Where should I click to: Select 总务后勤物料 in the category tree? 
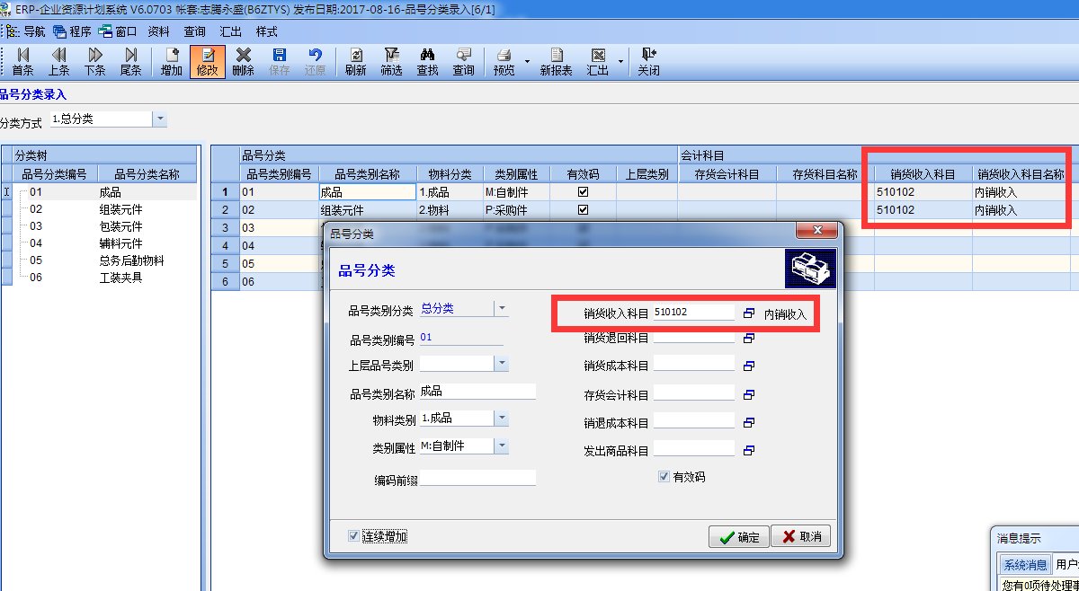(x=131, y=260)
